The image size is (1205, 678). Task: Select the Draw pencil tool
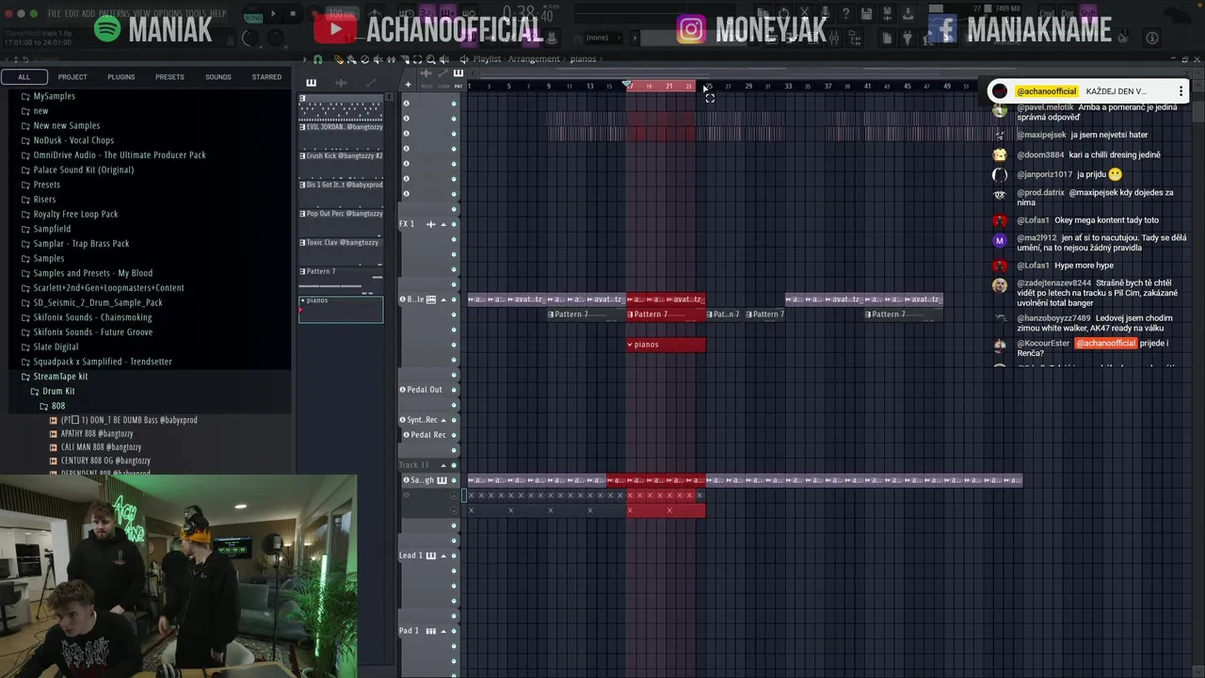click(x=338, y=59)
